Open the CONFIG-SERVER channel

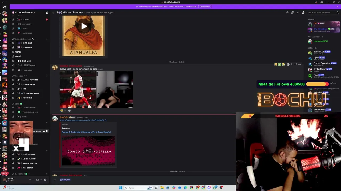pyautogui.click(x=29, y=84)
